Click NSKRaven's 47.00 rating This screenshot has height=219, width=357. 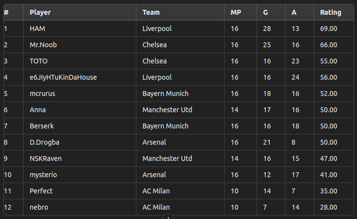(x=328, y=158)
